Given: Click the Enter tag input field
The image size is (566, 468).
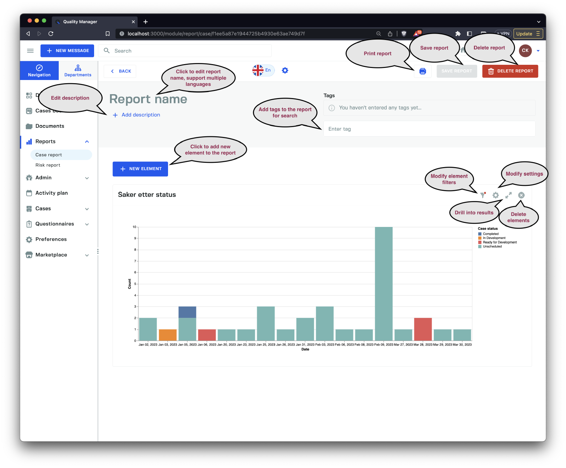Looking at the screenshot, I should [429, 129].
